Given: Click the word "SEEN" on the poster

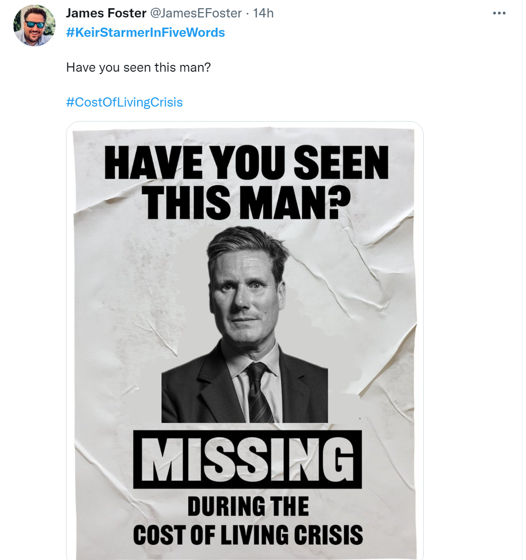Looking at the screenshot, I should pyautogui.click(x=341, y=162).
